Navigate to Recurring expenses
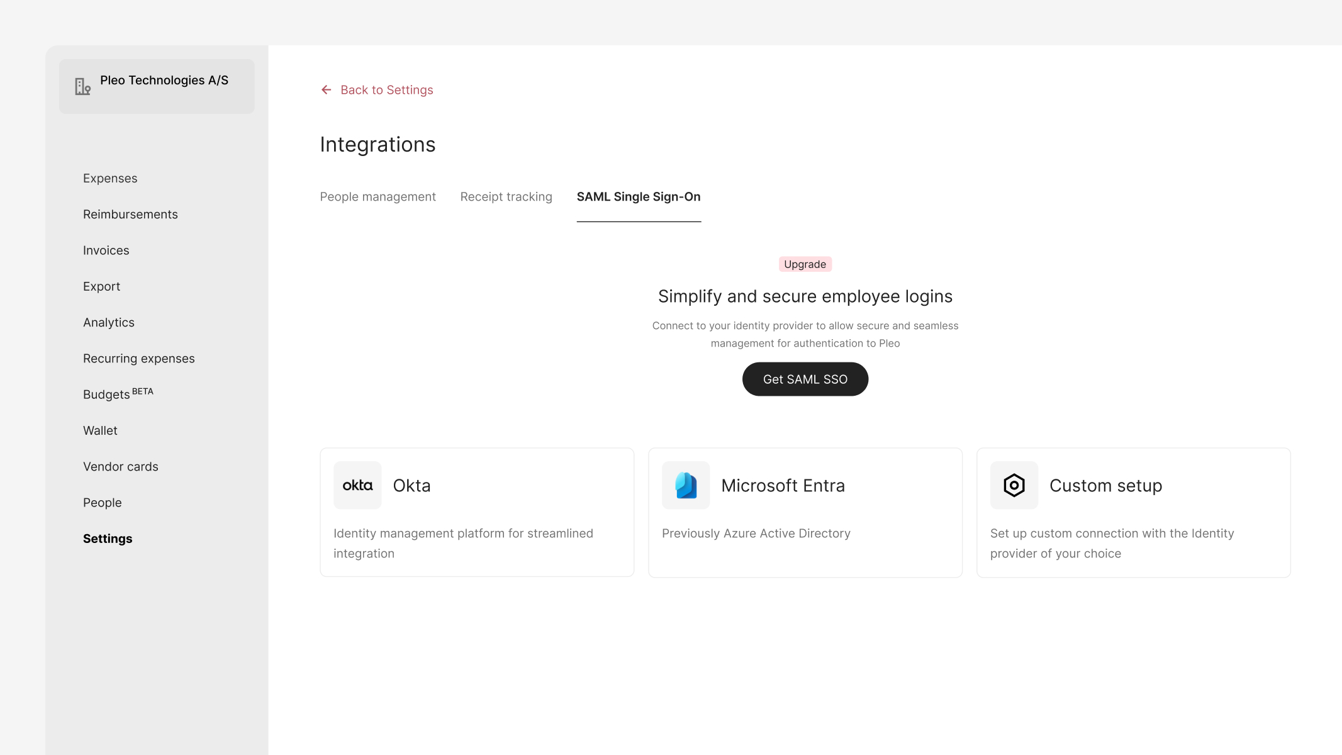 tap(138, 358)
